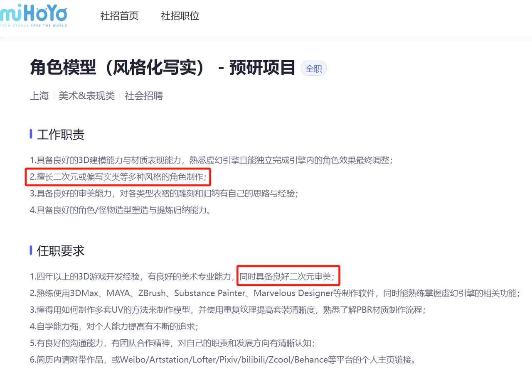Screen dimensions: 532x380
Task: Click duty line 3 about 审美能力 and 衣褶
Action: pos(164,194)
